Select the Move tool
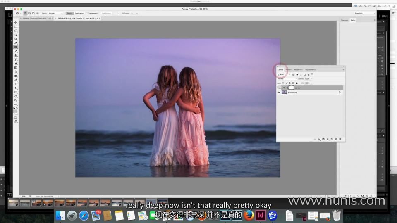 [16, 23]
